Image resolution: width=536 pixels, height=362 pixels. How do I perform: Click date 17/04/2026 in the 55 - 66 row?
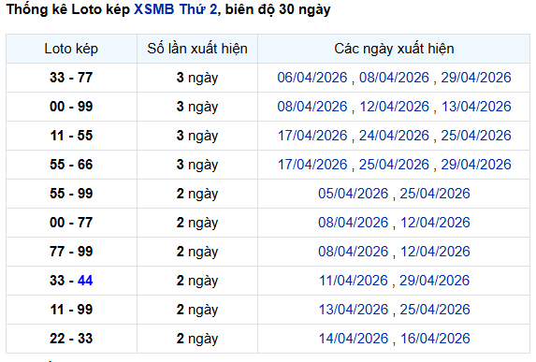(x=312, y=165)
